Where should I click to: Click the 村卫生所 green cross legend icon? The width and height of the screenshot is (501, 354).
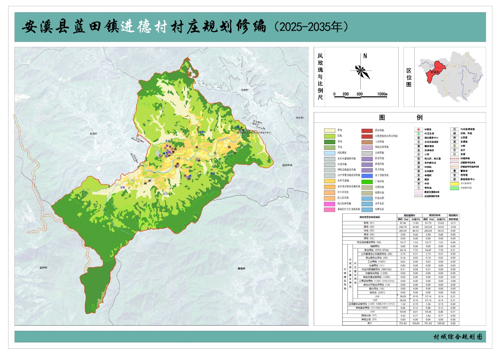[418, 133]
